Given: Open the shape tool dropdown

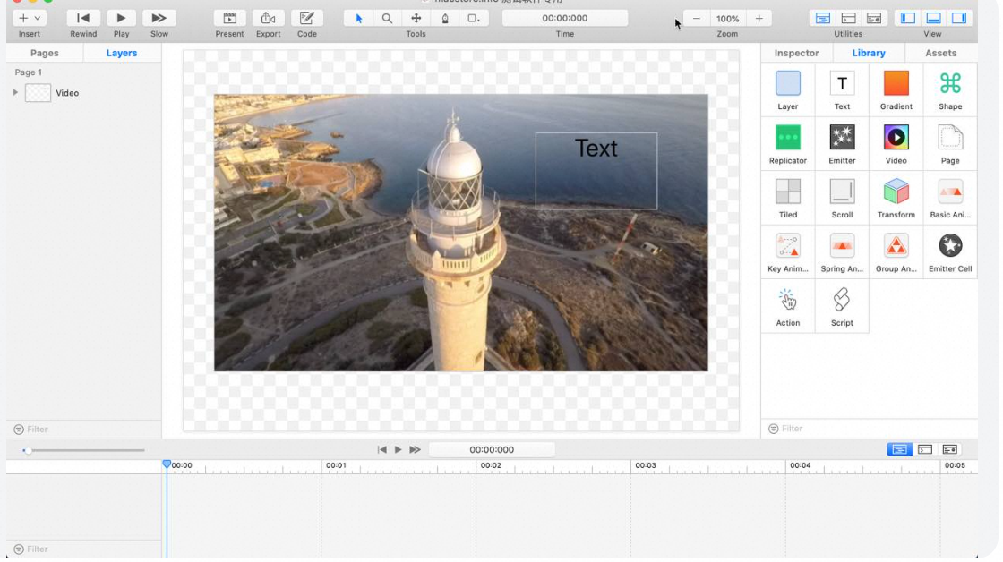Looking at the screenshot, I should tap(474, 19).
